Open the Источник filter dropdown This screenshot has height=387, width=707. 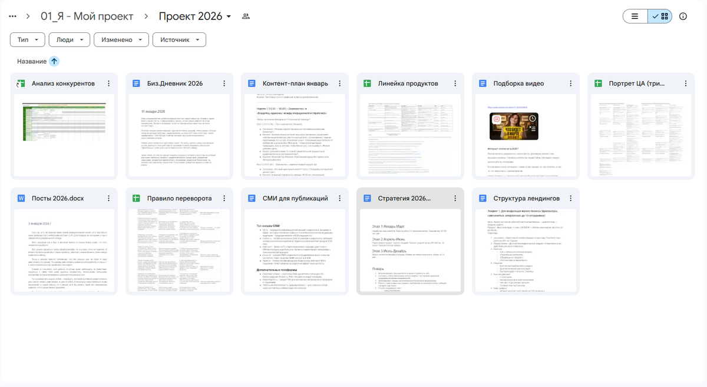point(179,39)
